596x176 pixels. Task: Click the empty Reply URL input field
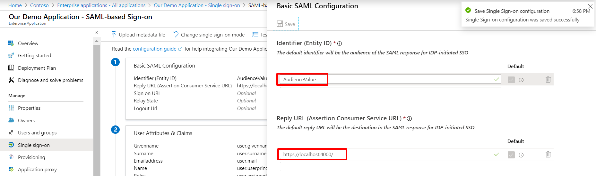390,167
